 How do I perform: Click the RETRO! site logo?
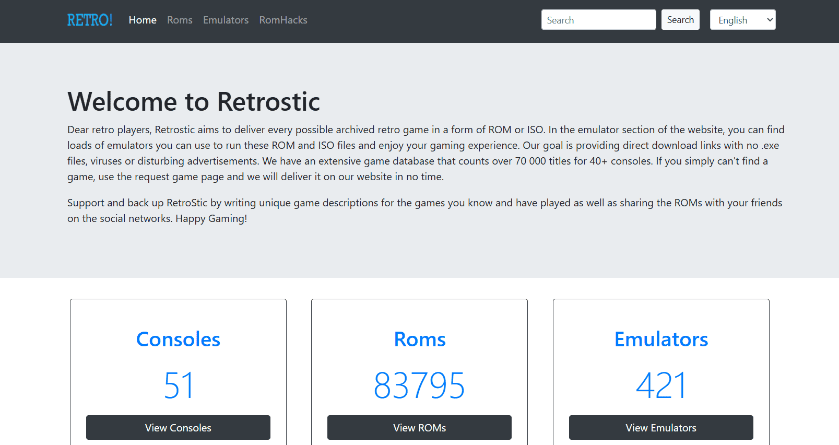pos(90,20)
